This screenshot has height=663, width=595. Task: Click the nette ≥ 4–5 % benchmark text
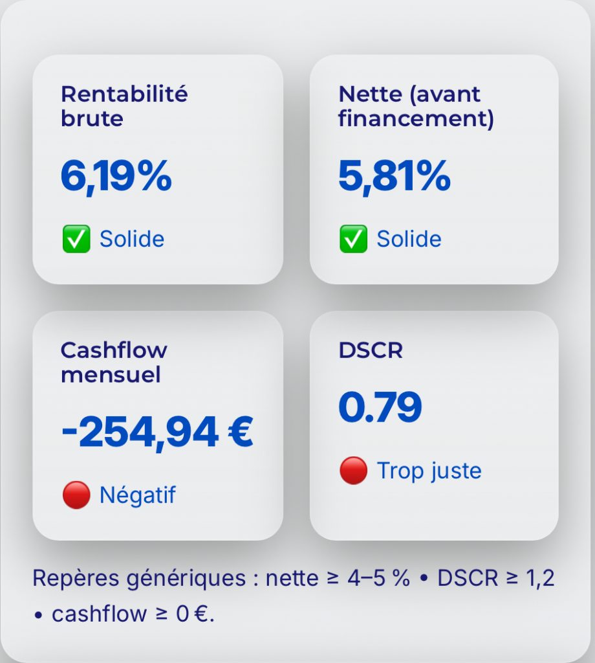point(338,578)
